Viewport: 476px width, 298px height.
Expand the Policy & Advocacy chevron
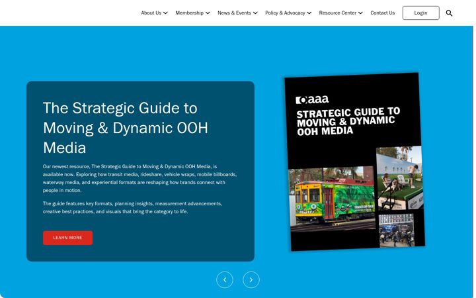309,13
